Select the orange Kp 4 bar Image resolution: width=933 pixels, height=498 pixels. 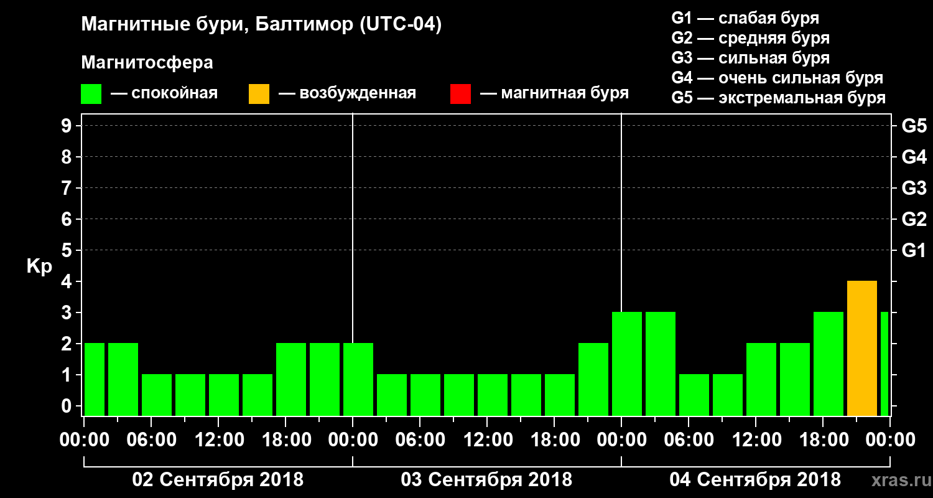(x=862, y=349)
